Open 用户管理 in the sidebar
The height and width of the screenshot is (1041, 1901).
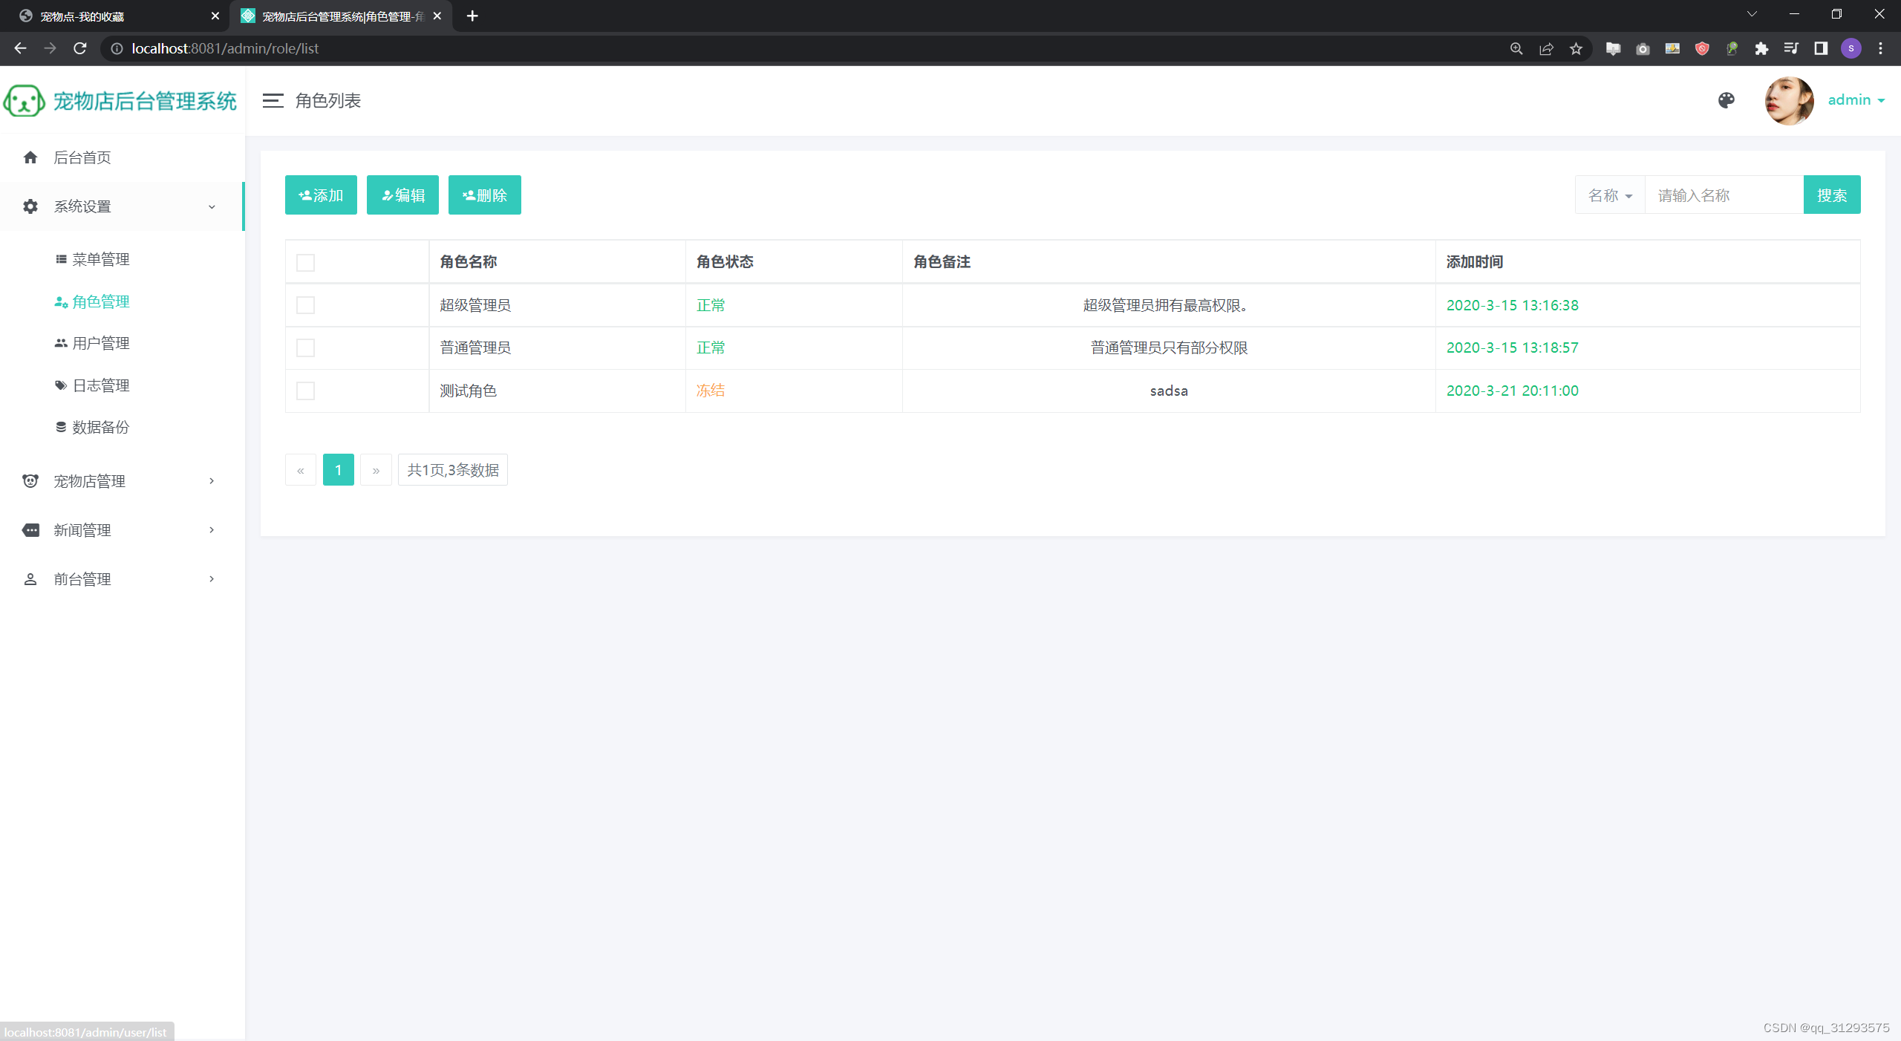[100, 343]
